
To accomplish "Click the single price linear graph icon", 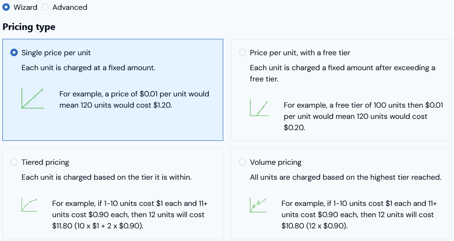I will click(x=33, y=98).
